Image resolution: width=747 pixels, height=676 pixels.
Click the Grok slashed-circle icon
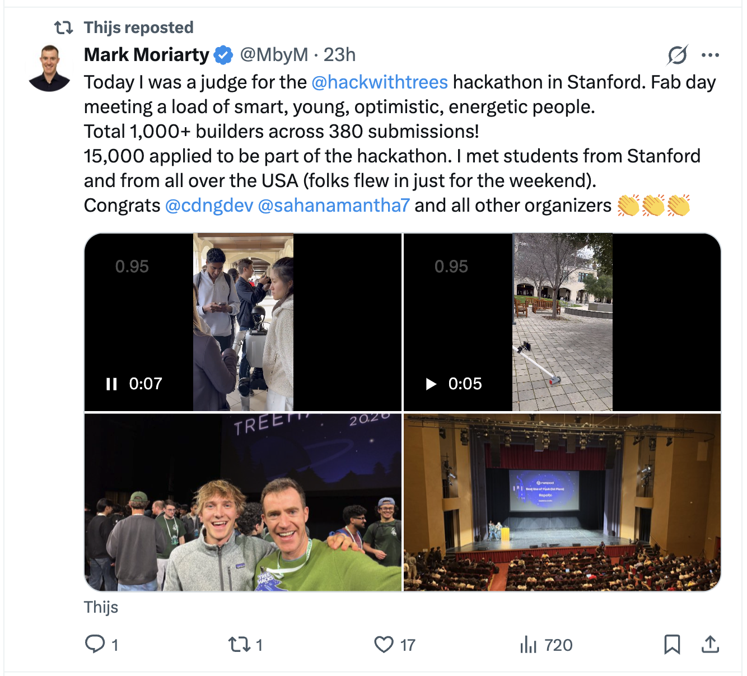677,55
